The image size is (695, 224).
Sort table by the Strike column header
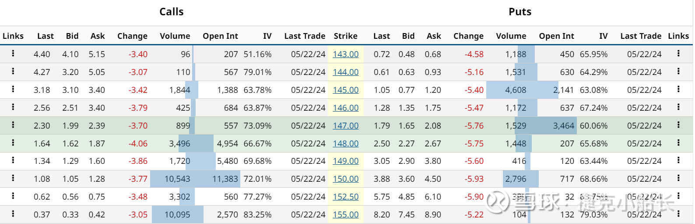point(345,36)
